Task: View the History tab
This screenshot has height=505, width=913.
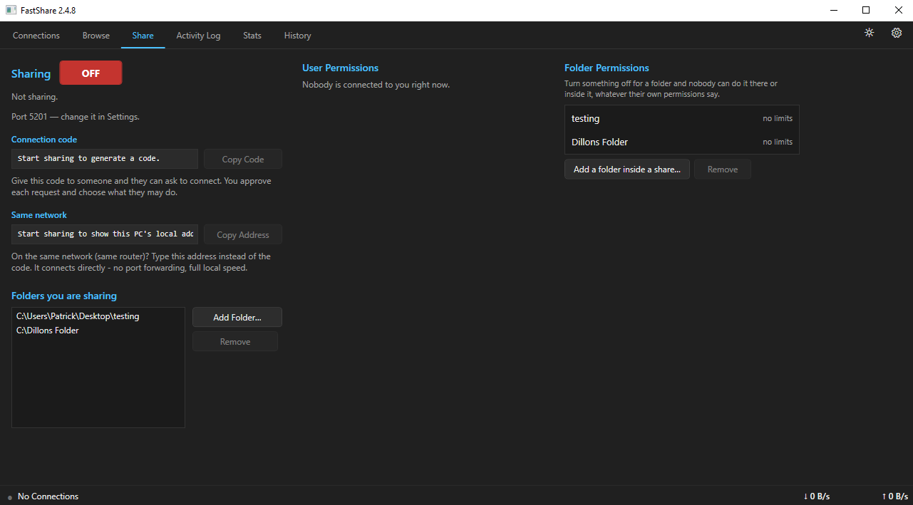Action: pyautogui.click(x=297, y=36)
